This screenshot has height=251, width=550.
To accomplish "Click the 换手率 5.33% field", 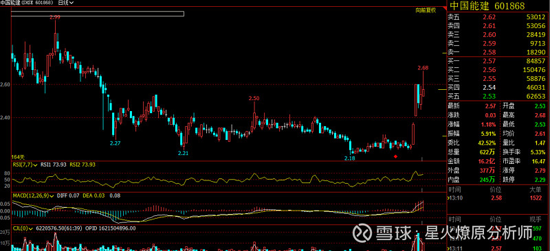I will (524, 152).
